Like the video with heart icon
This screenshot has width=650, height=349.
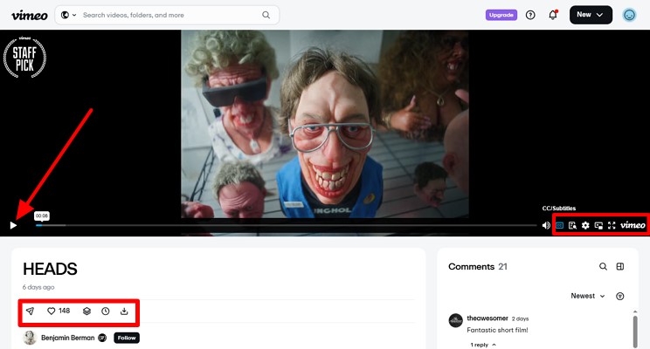51,311
